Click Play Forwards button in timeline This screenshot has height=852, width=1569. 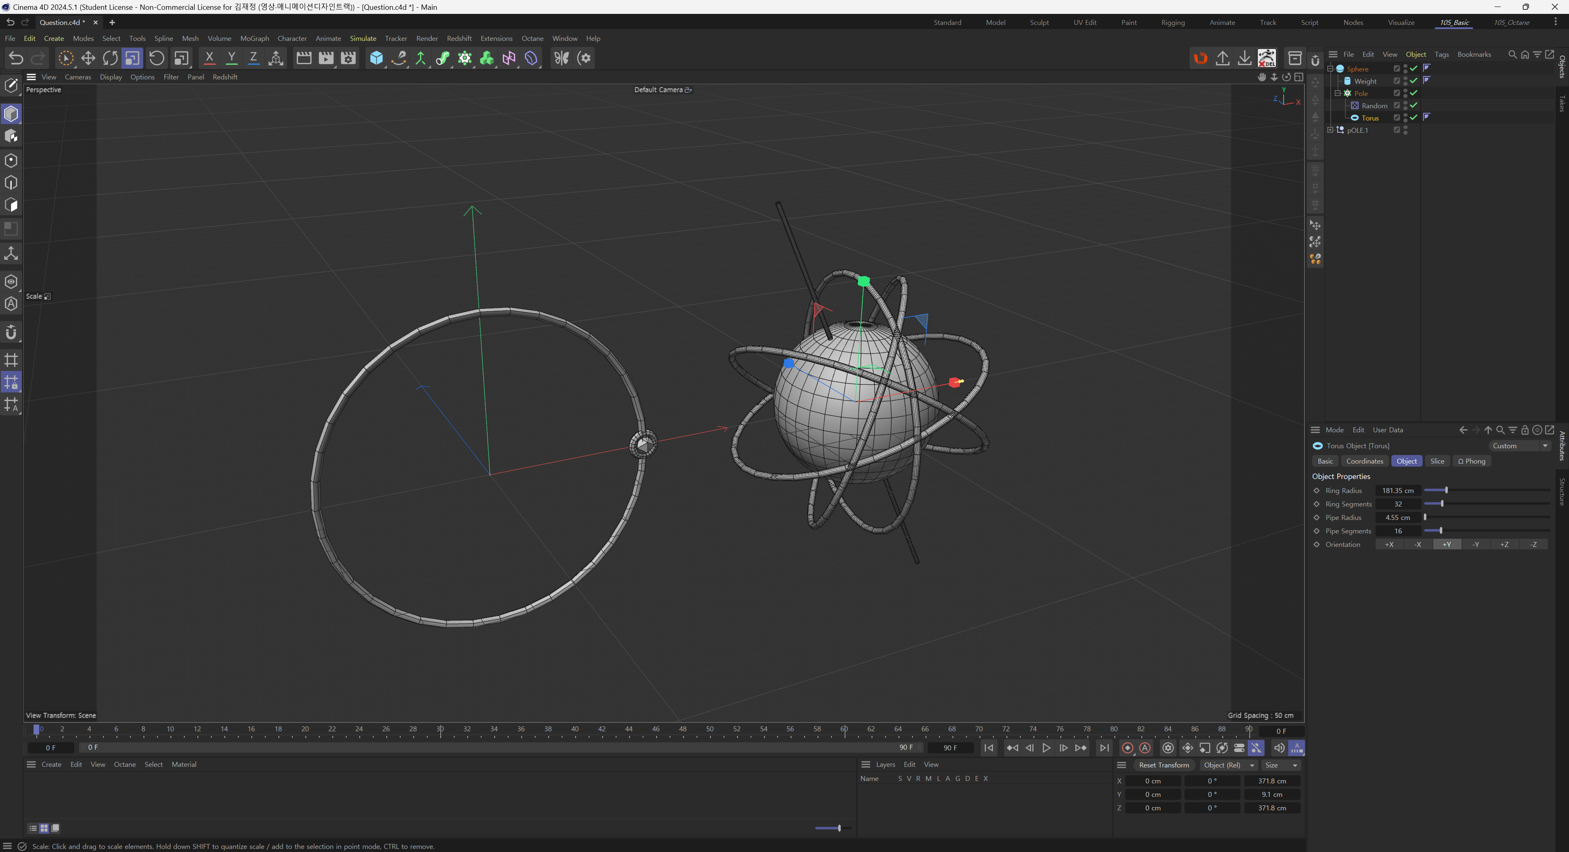pos(1047,748)
